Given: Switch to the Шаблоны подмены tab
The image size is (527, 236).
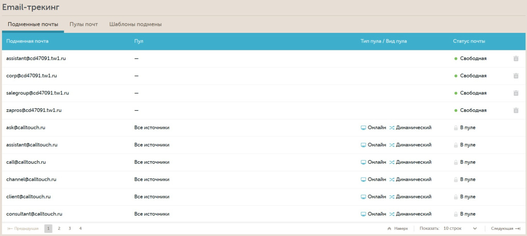Looking at the screenshot, I should pyautogui.click(x=135, y=25).
